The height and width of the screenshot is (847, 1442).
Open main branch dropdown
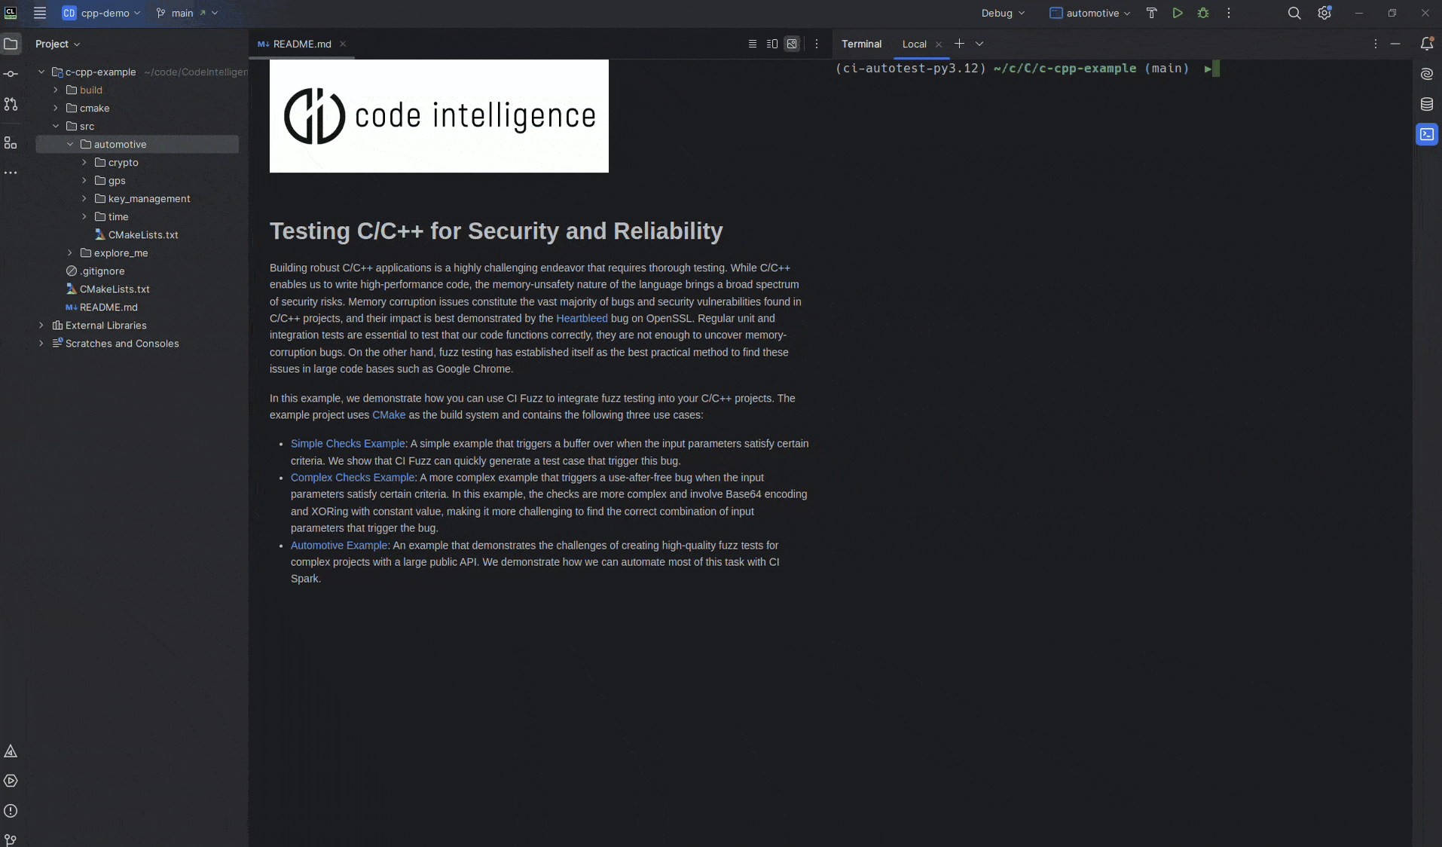[x=187, y=13]
